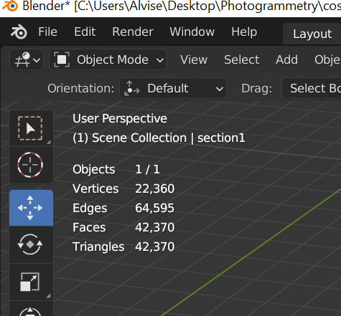
Task: Click the Blender logo menu icon
Action: point(19,32)
